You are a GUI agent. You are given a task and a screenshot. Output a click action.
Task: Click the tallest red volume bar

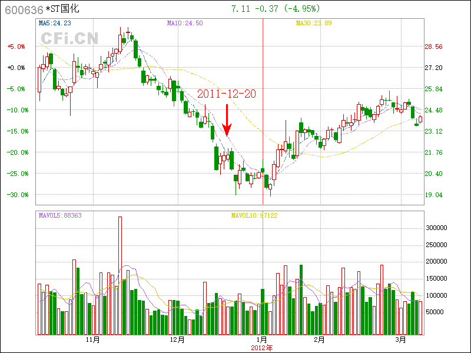click(x=120, y=275)
